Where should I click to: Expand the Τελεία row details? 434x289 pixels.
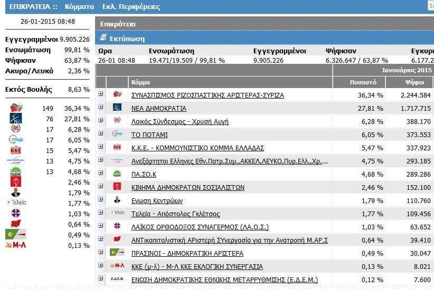[x=101, y=213]
